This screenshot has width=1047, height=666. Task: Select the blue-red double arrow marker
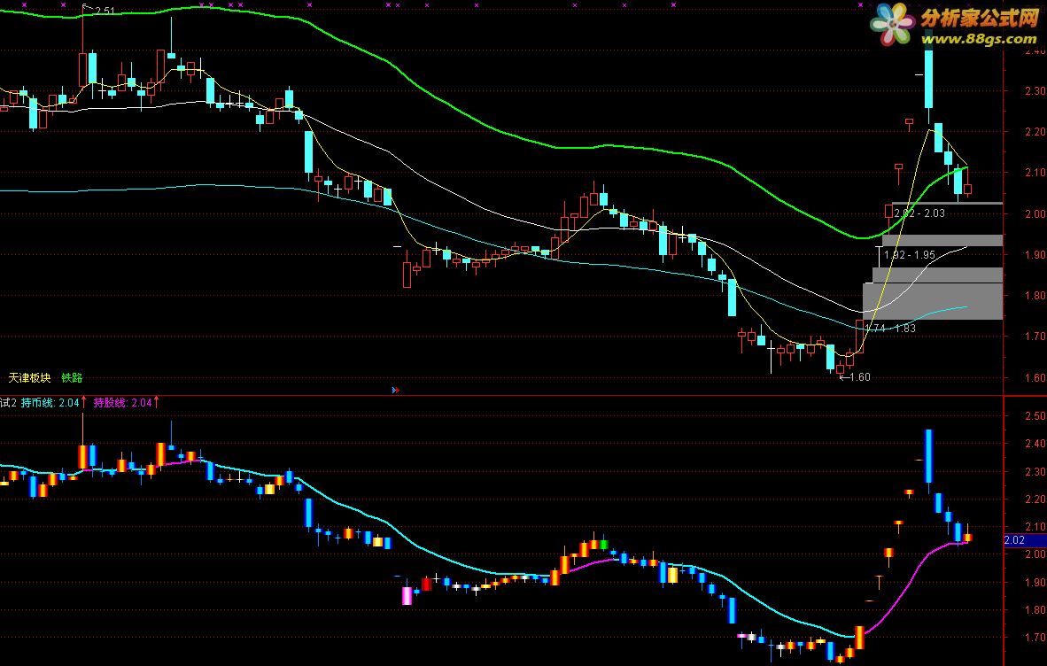pos(395,390)
